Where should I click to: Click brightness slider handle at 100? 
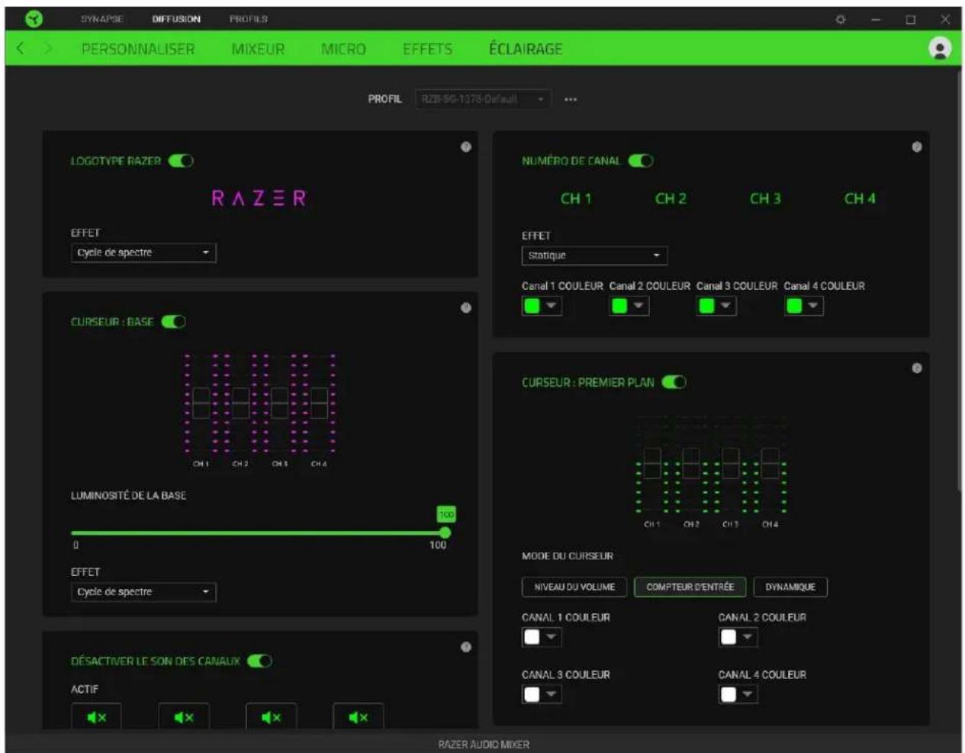tap(446, 533)
